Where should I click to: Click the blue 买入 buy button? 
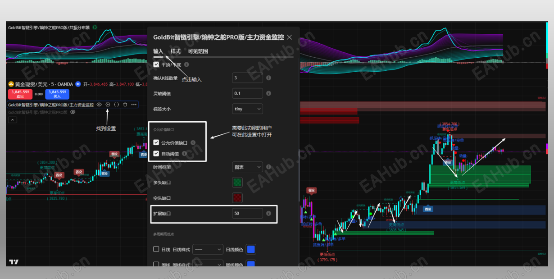(57, 94)
